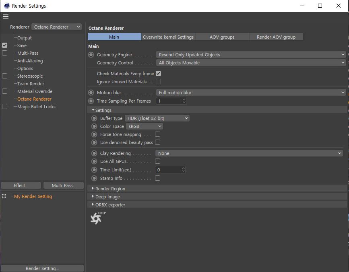The width and height of the screenshot is (349, 272).
Task: Enable the Magic Bullet Looks checkbox
Action: [x=4, y=107]
